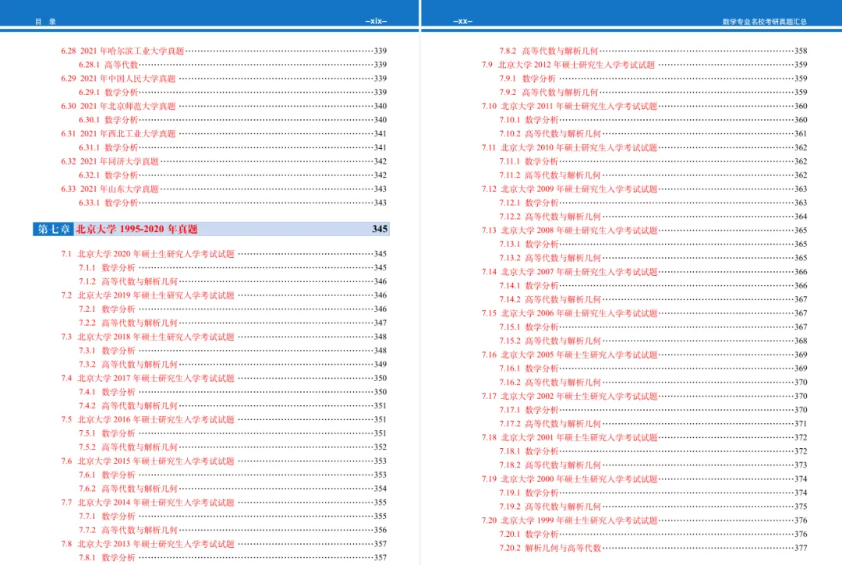The image size is (842, 565).
Task: Open 7.20 北京大学 1999 年 exam entry
Action: (645, 521)
